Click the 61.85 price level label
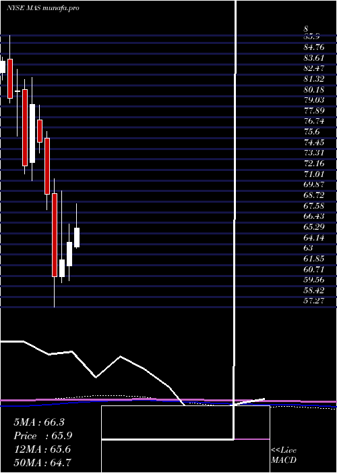337x473 pixels. [314, 259]
